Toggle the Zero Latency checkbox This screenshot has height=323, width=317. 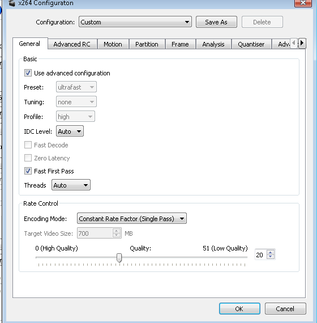click(x=28, y=158)
